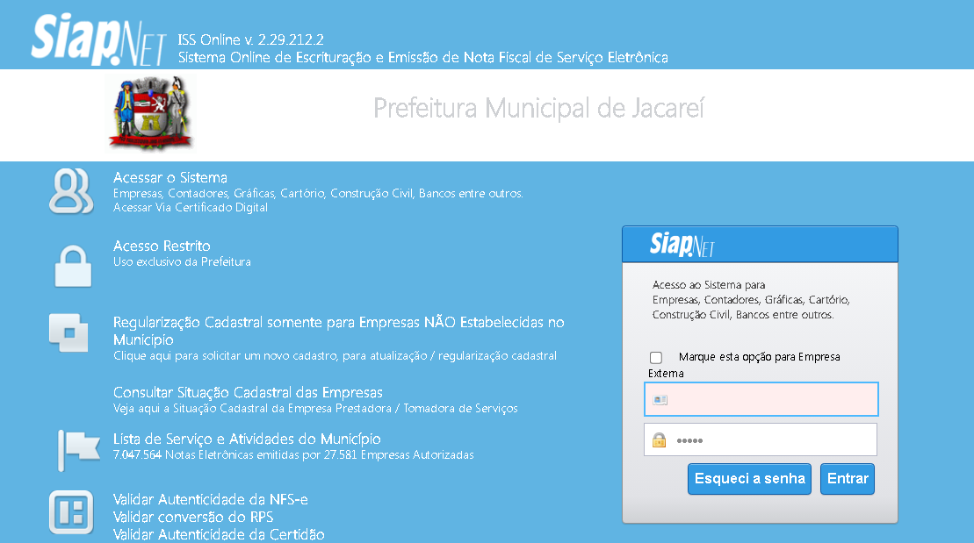Screen dimensions: 974x543
Task: Click the flag icon for Lista de Serviço
Action: 79,450
